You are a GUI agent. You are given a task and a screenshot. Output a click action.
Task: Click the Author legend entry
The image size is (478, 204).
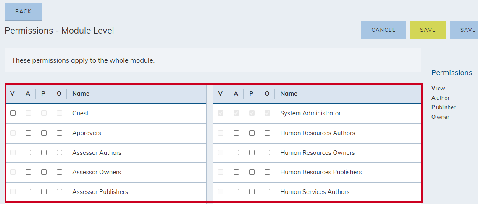[441, 98]
